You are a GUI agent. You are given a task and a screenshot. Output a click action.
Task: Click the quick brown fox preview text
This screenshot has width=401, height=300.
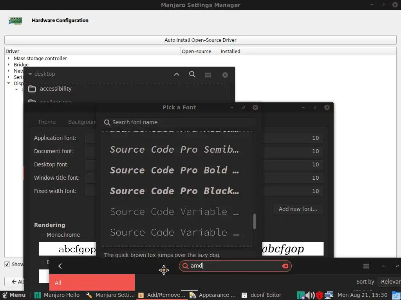162,255
